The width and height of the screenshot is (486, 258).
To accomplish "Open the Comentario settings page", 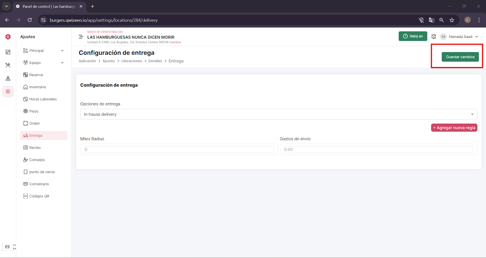I will click(x=44, y=184).
